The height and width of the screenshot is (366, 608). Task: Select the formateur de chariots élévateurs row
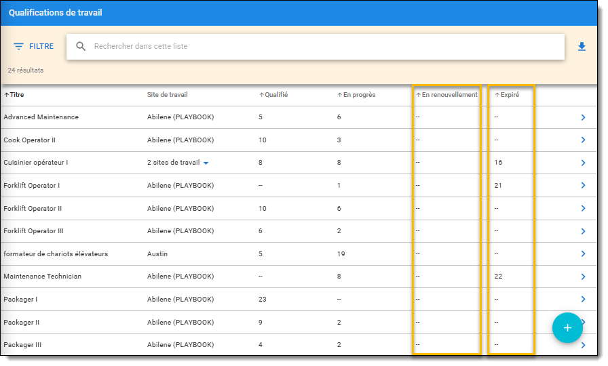(56, 254)
